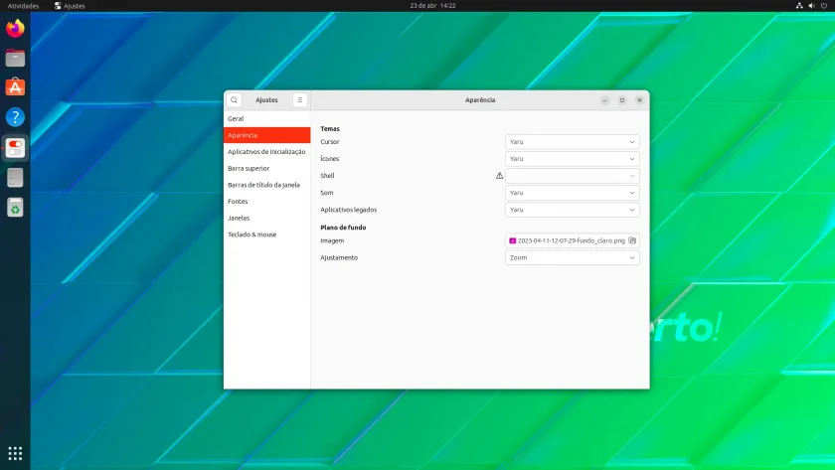Viewport: 835px width, 470px height.
Task: Open the Help dock icon
Action: pos(15,117)
